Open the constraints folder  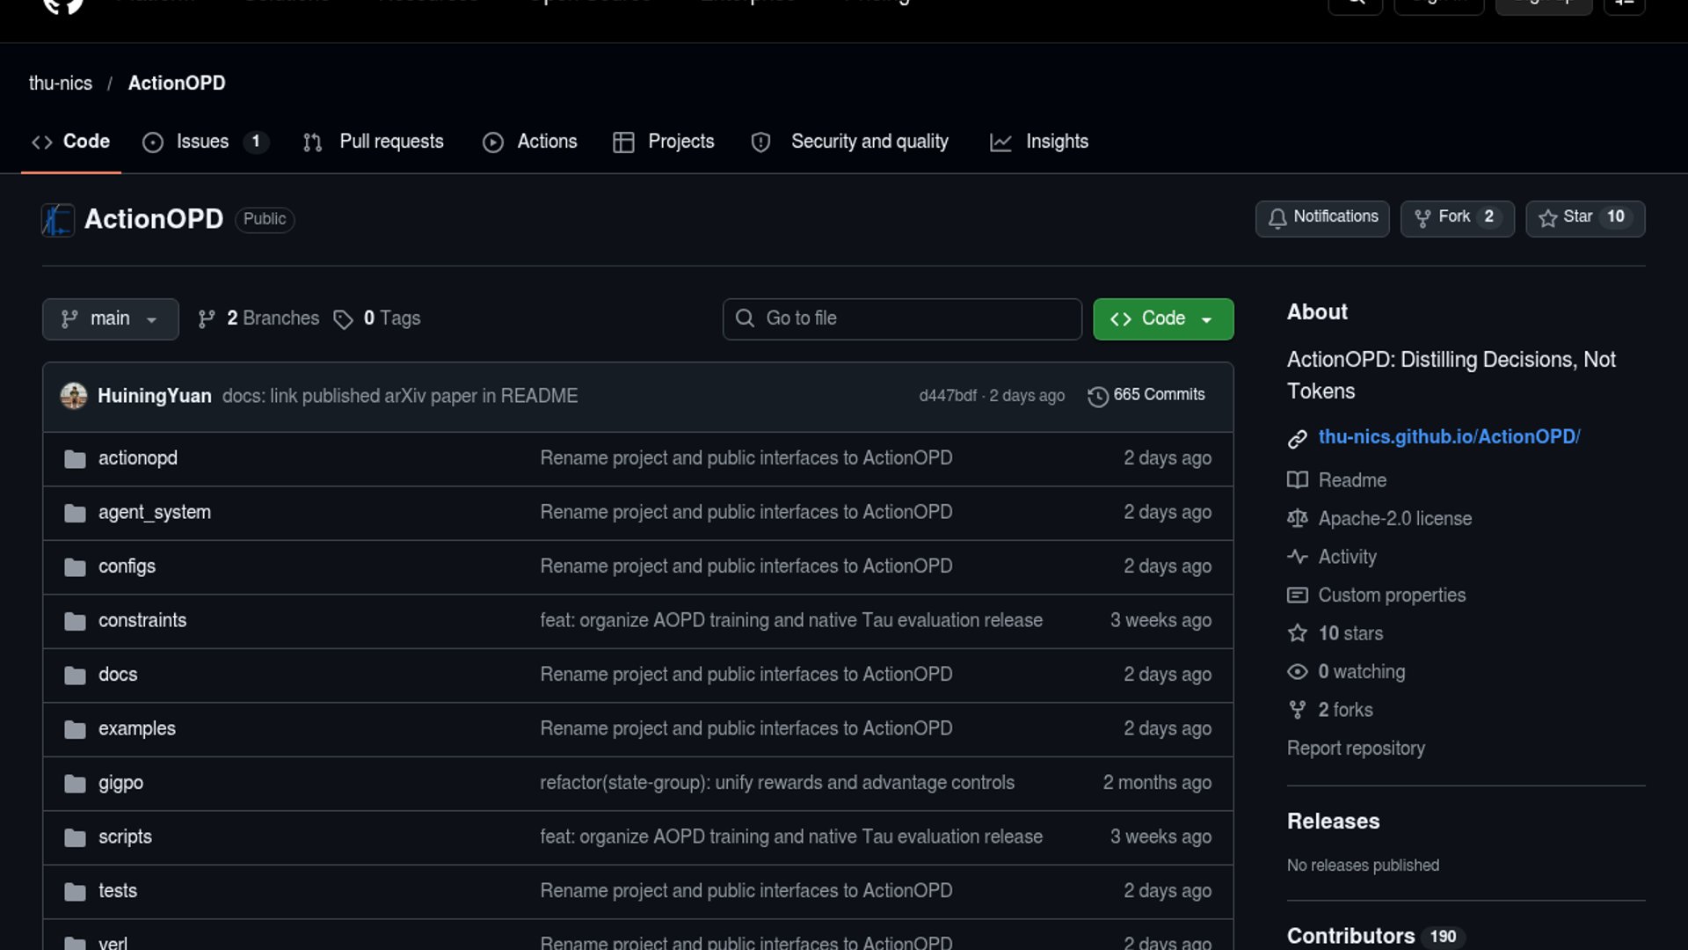point(142,620)
